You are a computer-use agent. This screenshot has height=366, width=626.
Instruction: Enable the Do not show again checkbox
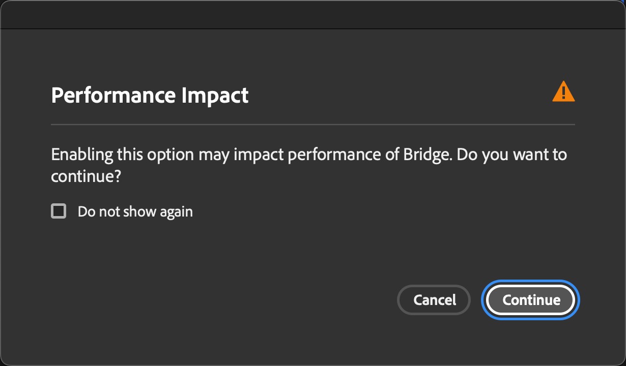(59, 211)
